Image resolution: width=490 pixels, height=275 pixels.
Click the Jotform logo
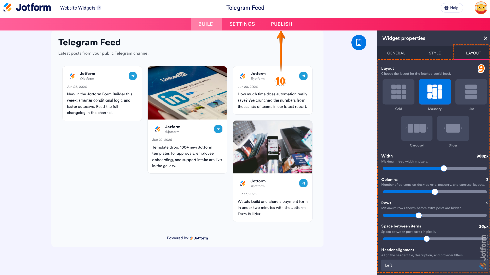(27, 7)
